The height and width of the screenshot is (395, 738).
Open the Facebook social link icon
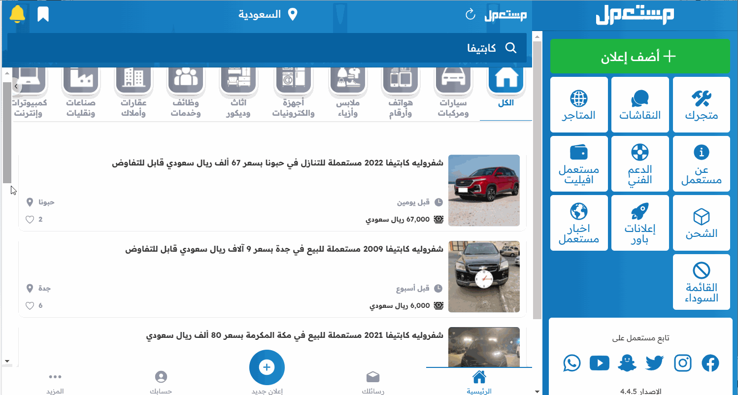point(710,363)
